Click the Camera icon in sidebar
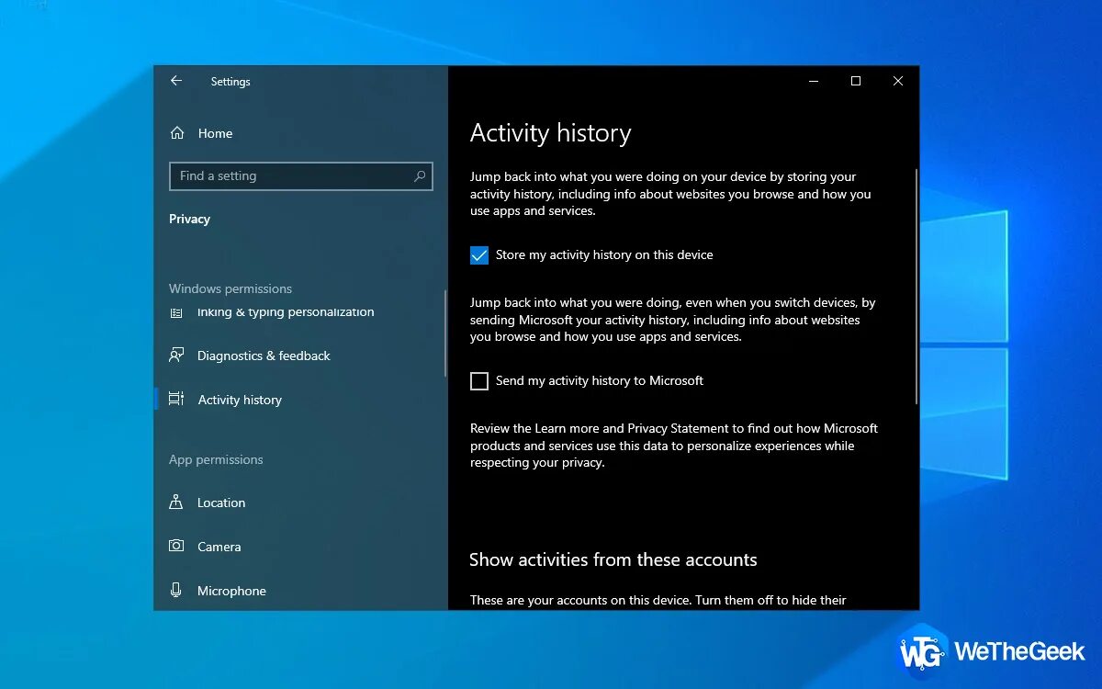This screenshot has width=1102, height=689. point(176,547)
